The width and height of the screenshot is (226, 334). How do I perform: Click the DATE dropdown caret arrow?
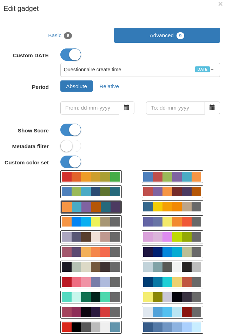tap(212, 70)
